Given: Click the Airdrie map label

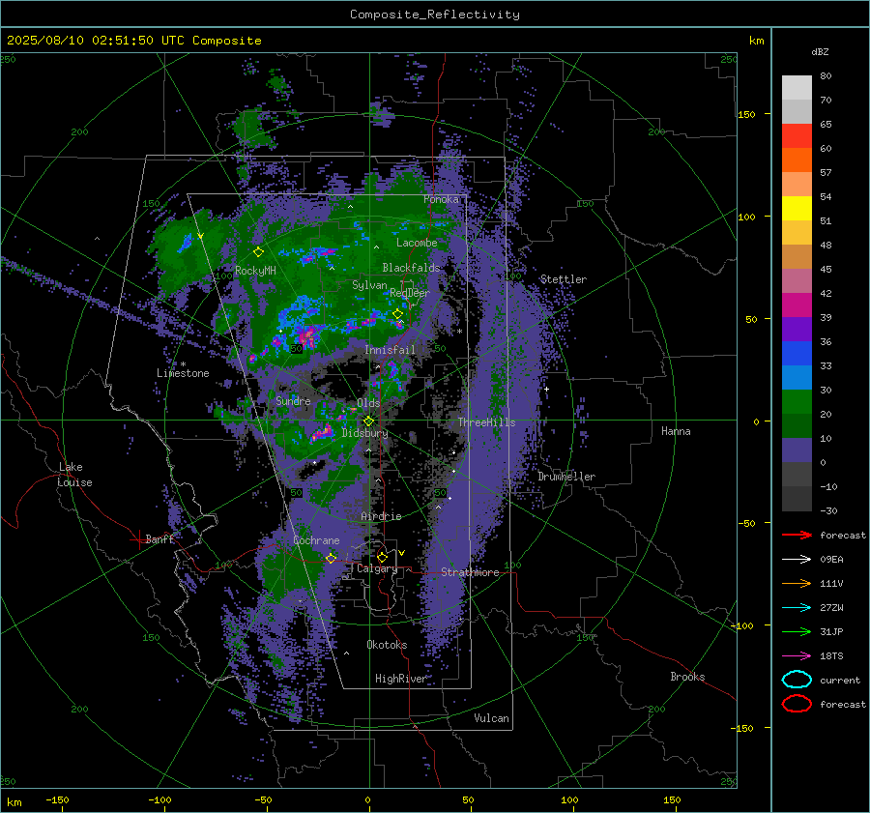Looking at the screenshot, I should click(381, 516).
